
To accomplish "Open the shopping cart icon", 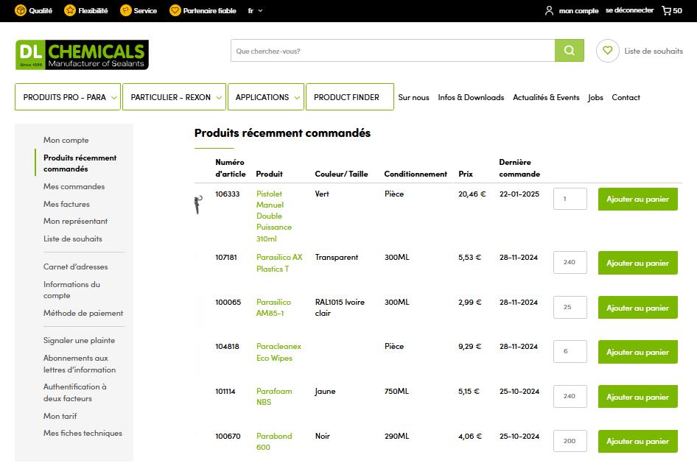I will tap(666, 10).
